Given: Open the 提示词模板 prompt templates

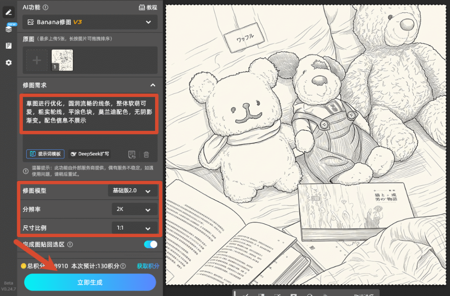Looking at the screenshot, I should pos(45,154).
